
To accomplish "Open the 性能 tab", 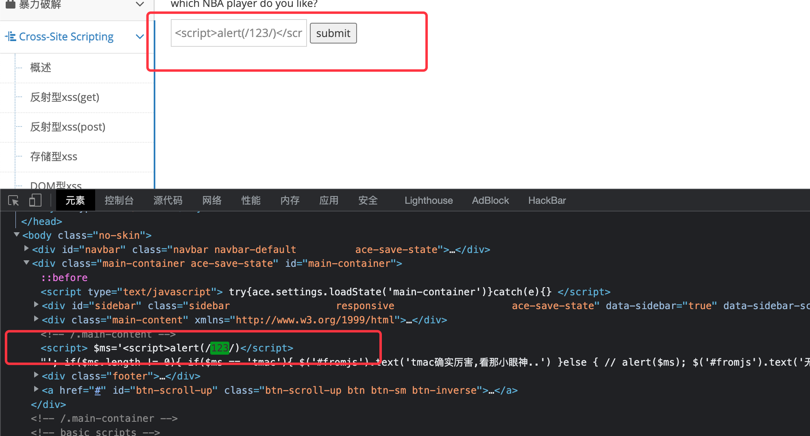I will click(251, 201).
